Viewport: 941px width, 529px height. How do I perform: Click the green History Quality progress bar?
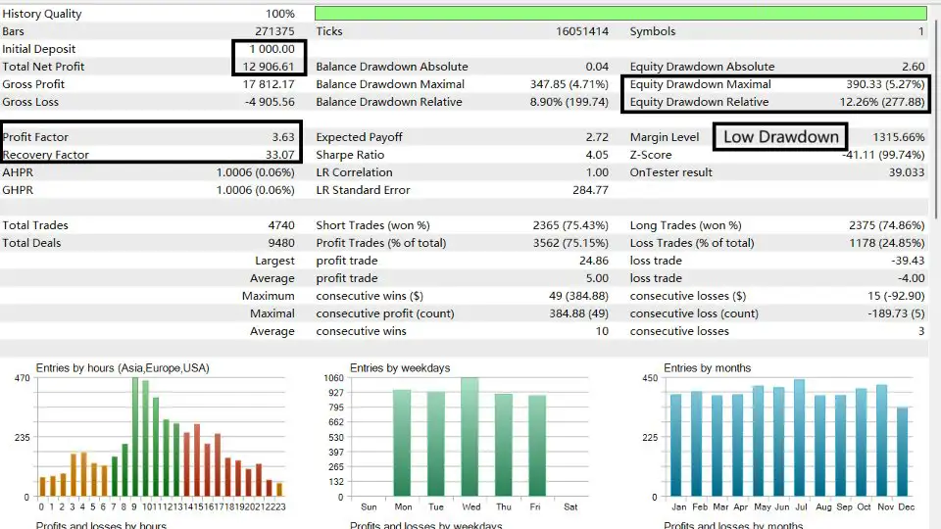coord(619,14)
